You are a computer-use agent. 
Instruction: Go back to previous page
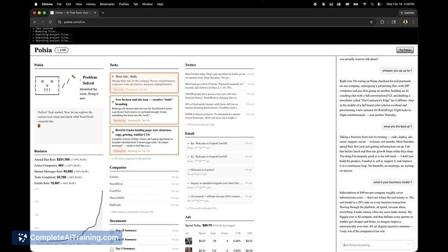[35, 22]
